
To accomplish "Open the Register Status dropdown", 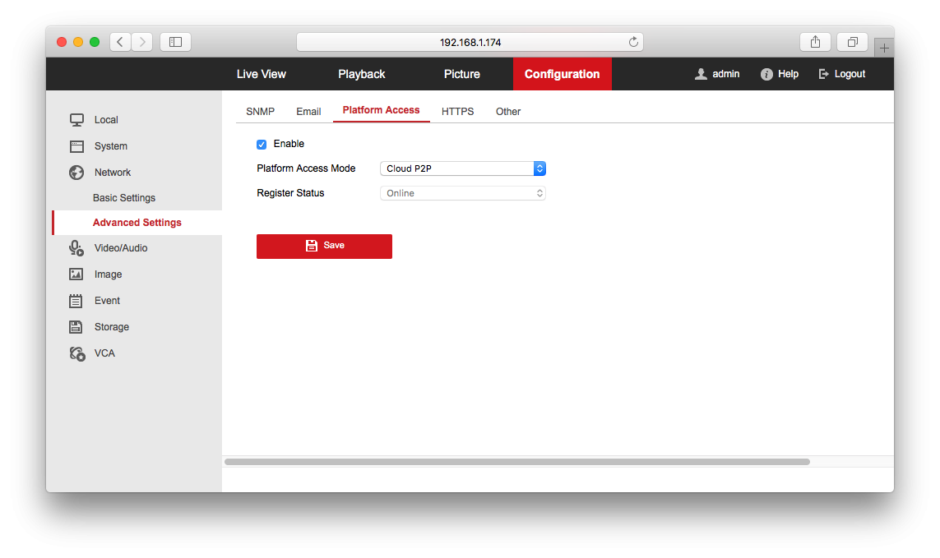I will (463, 193).
